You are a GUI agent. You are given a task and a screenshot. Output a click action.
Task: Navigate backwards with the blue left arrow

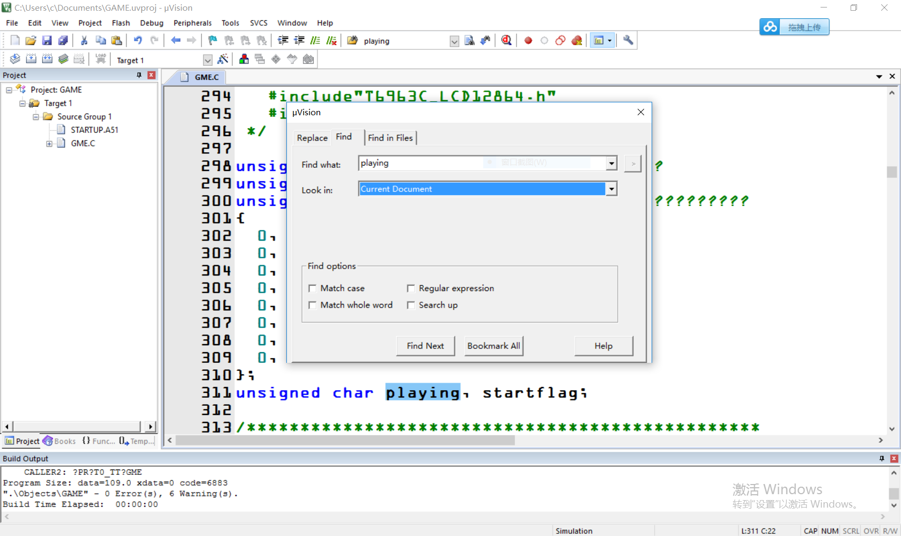175,40
